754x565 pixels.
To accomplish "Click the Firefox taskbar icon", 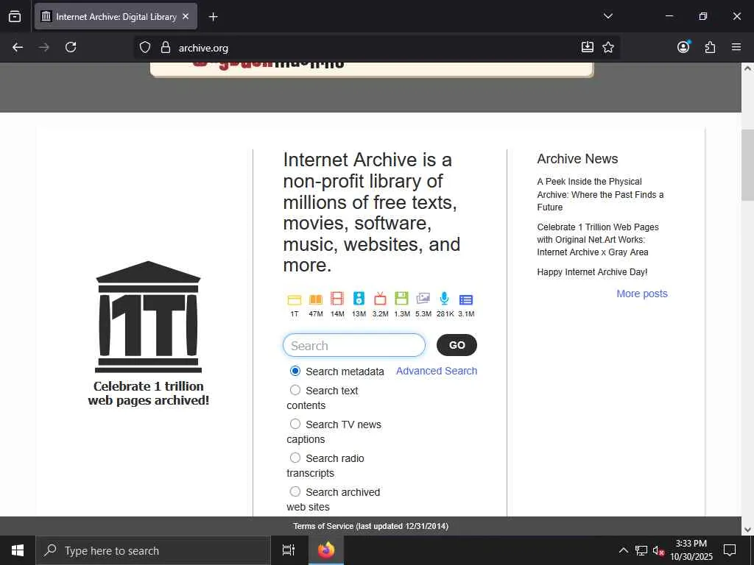I will tap(326, 550).
